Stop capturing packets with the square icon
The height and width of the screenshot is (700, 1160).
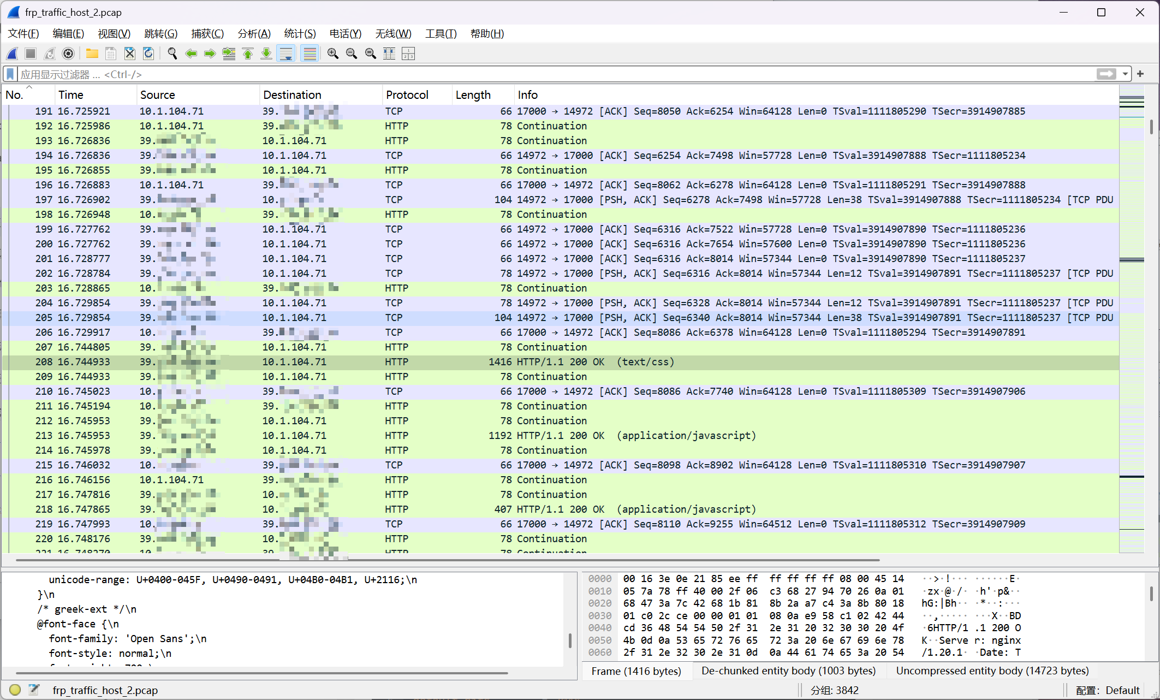tap(31, 54)
